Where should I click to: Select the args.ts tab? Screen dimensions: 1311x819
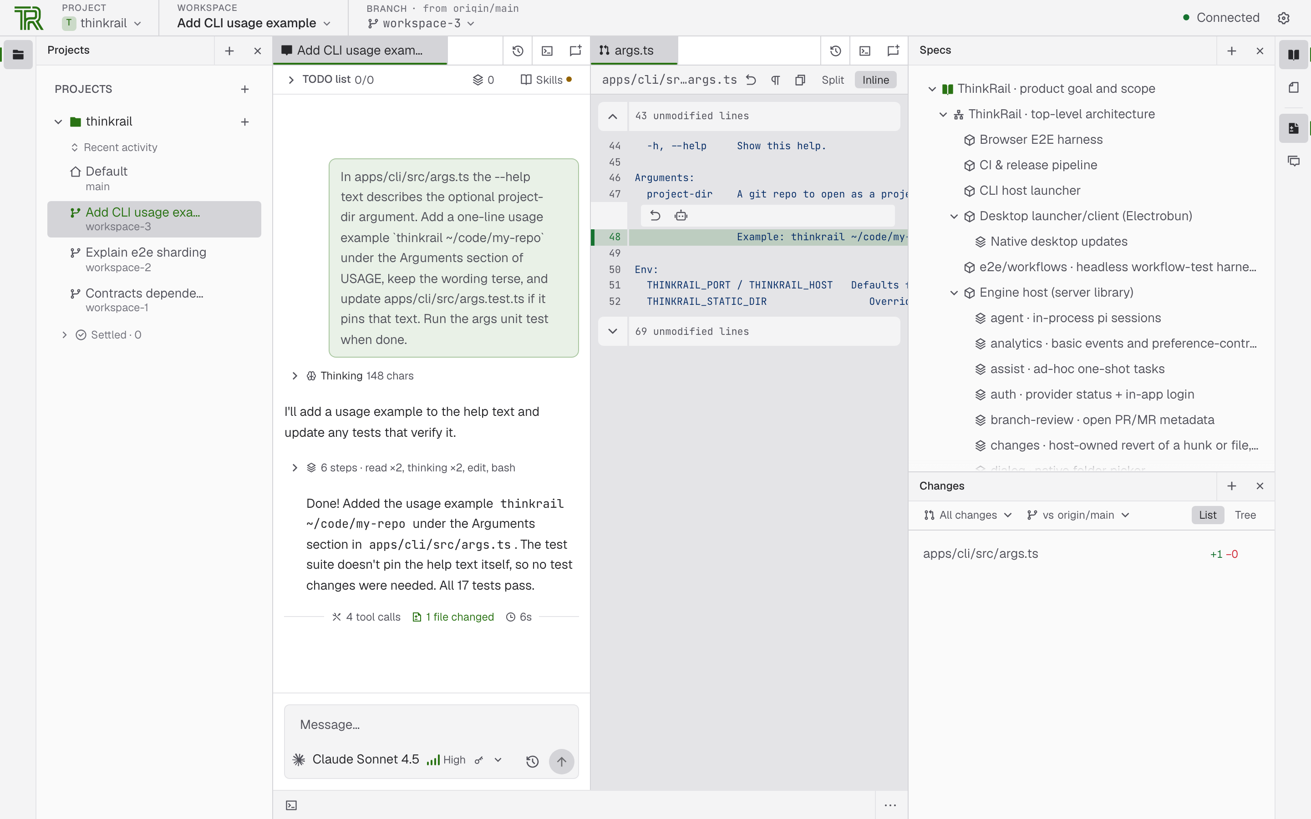click(634, 51)
